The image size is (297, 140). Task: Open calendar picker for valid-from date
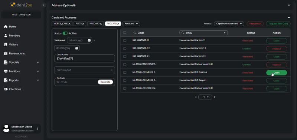click(89, 40)
